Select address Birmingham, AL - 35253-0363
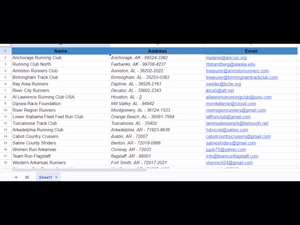The image size is (300, 225). pos(157,77)
